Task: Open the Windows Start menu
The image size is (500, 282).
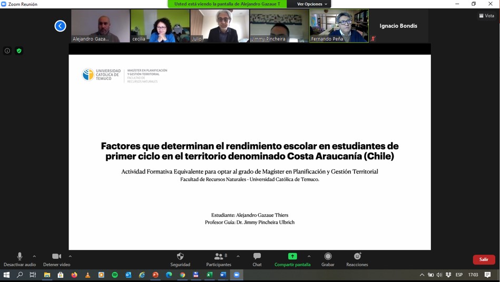Action: tap(6, 275)
